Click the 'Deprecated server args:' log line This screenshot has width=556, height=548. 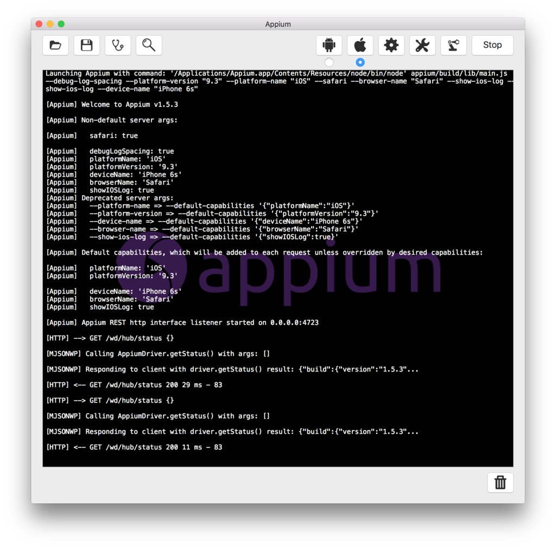pos(110,198)
